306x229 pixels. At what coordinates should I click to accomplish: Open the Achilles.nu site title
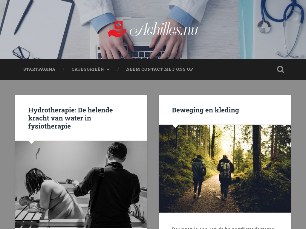164,29
